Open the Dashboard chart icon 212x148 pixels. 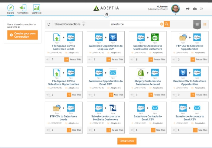tap(36, 8)
